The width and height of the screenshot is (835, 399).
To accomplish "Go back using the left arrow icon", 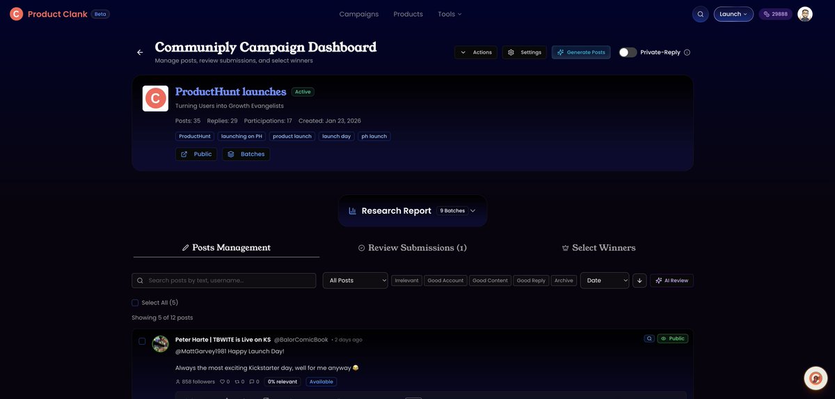I will pyautogui.click(x=140, y=52).
